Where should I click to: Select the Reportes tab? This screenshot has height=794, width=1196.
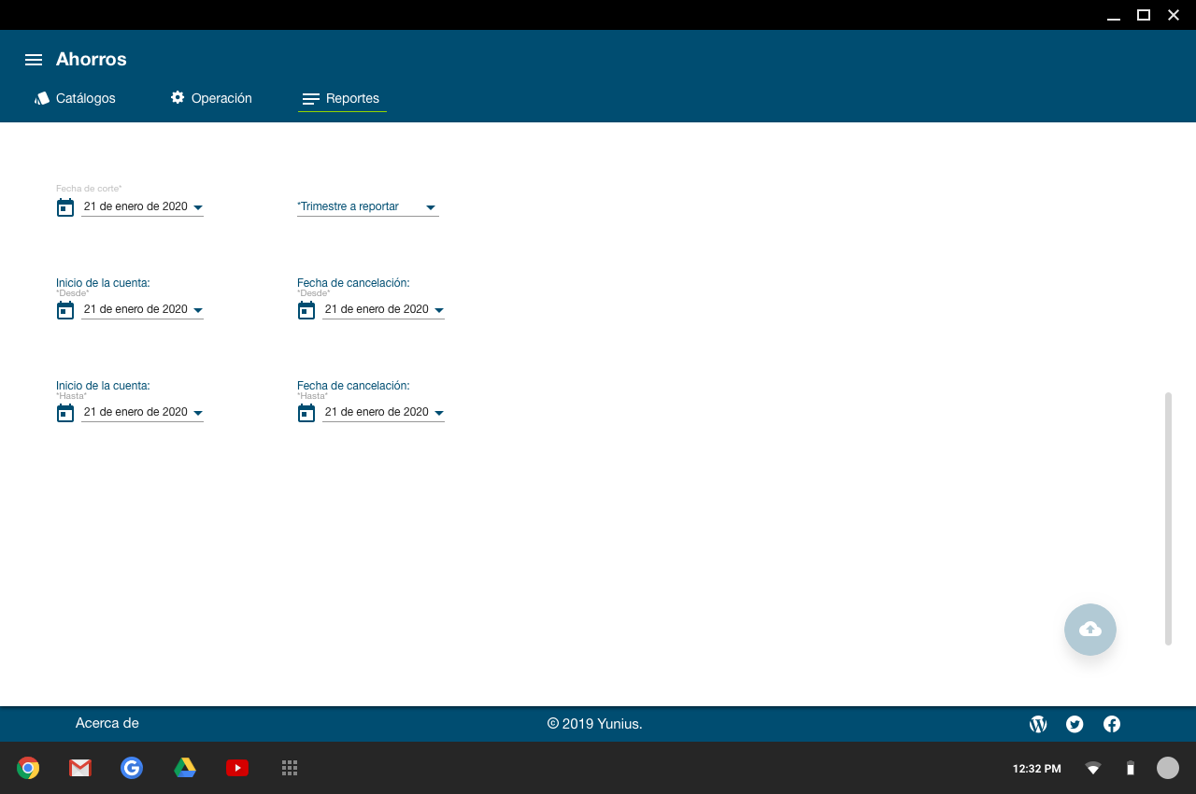pos(342,98)
